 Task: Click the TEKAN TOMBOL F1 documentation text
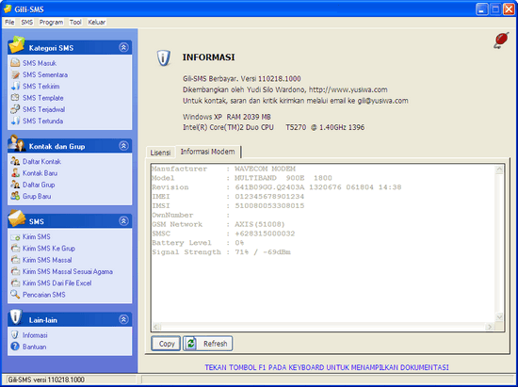click(327, 367)
